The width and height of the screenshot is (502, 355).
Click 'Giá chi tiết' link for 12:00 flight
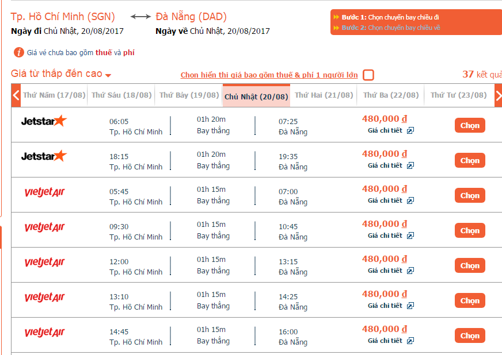coord(385,271)
